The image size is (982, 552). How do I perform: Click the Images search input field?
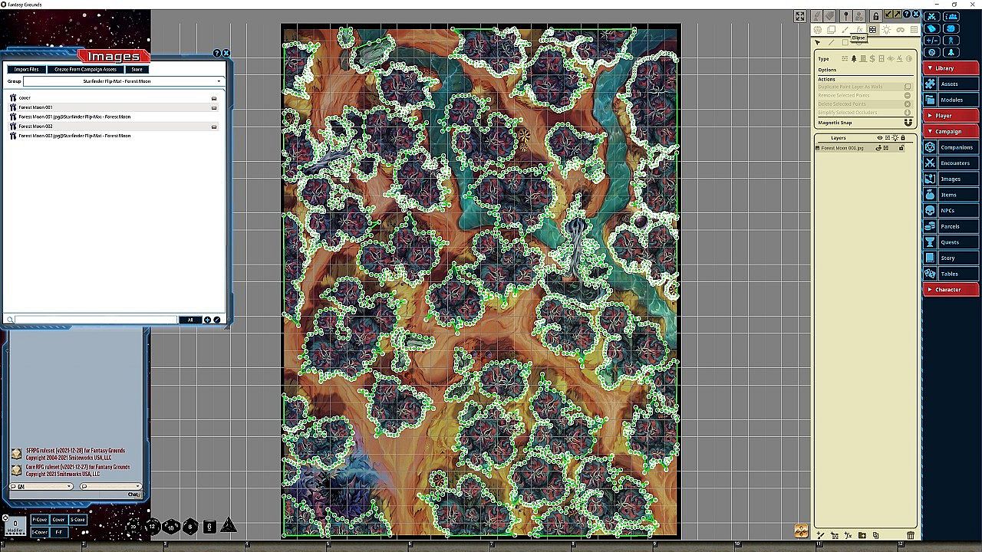click(x=96, y=320)
